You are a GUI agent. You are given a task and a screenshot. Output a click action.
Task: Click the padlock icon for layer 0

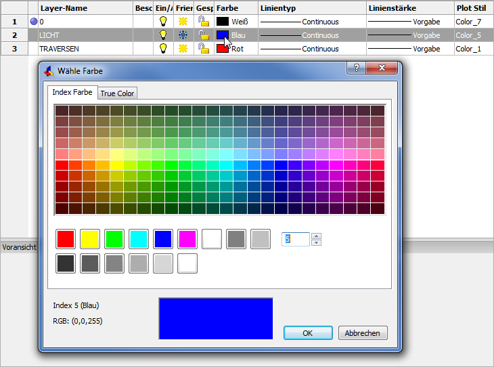(203, 22)
